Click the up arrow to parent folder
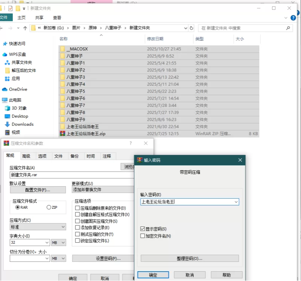301x281 pixels. coord(25,27)
